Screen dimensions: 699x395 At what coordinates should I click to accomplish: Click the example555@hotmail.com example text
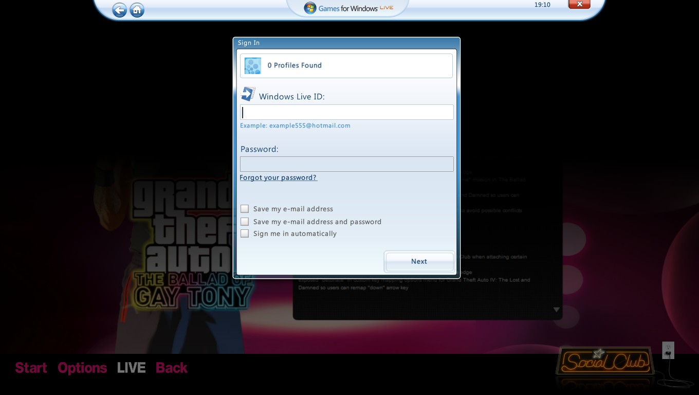pos(310,125)
